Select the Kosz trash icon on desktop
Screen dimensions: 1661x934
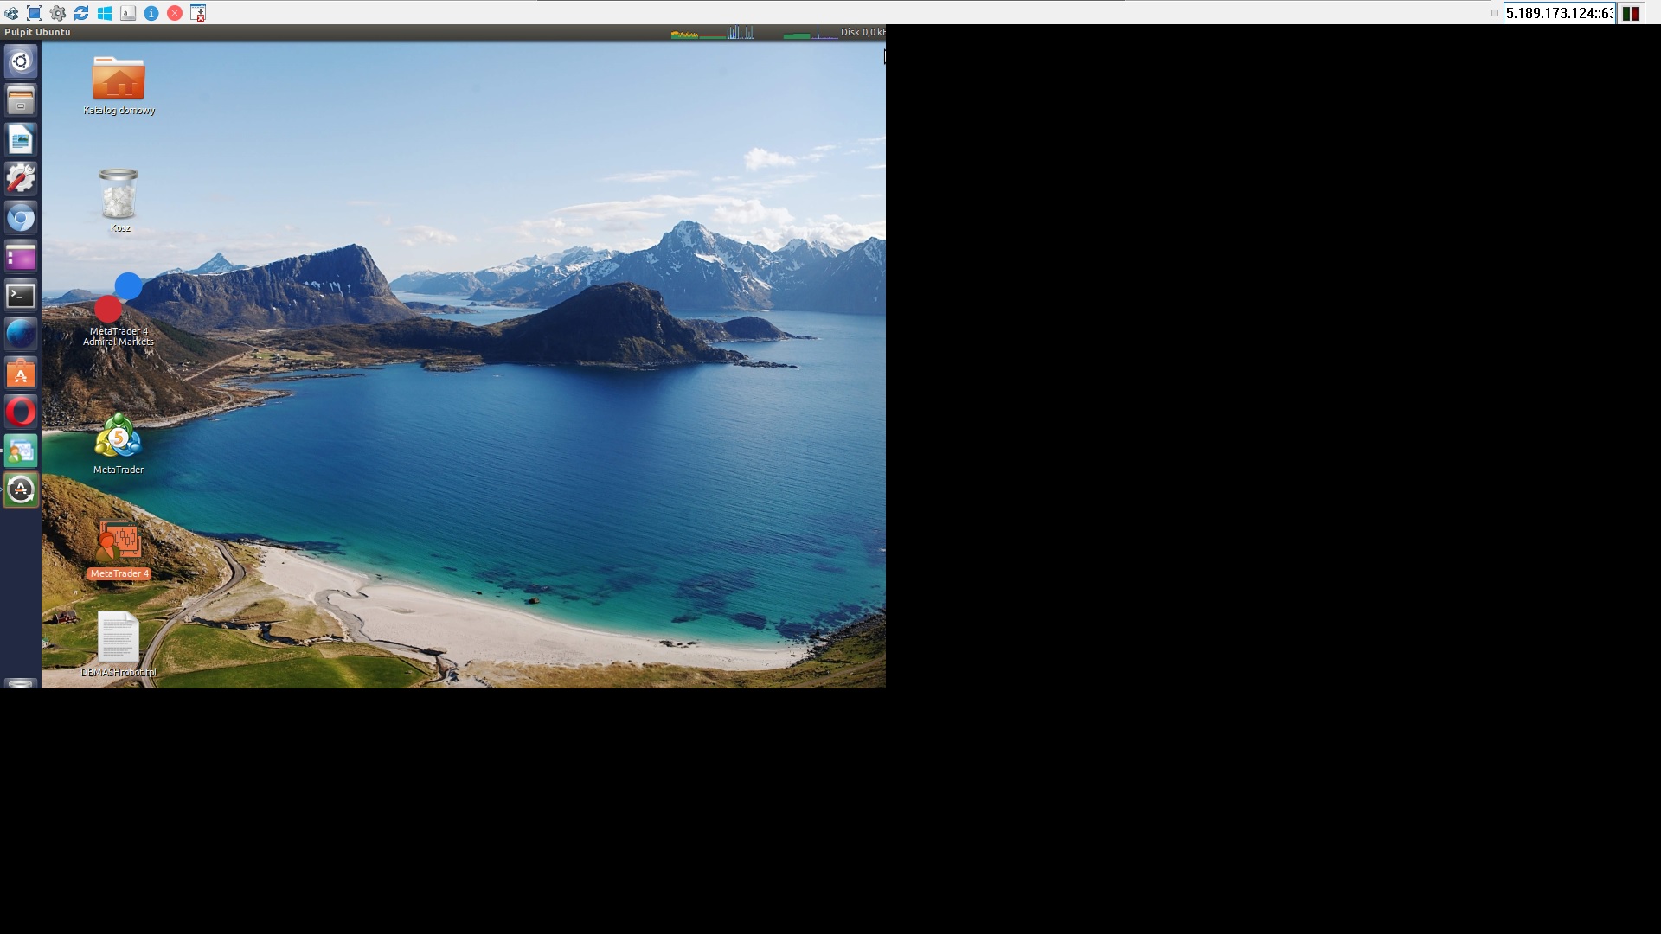[119, 201]
